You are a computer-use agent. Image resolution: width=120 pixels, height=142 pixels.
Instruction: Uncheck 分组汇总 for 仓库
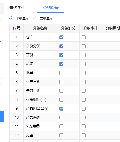coord(61,37)
